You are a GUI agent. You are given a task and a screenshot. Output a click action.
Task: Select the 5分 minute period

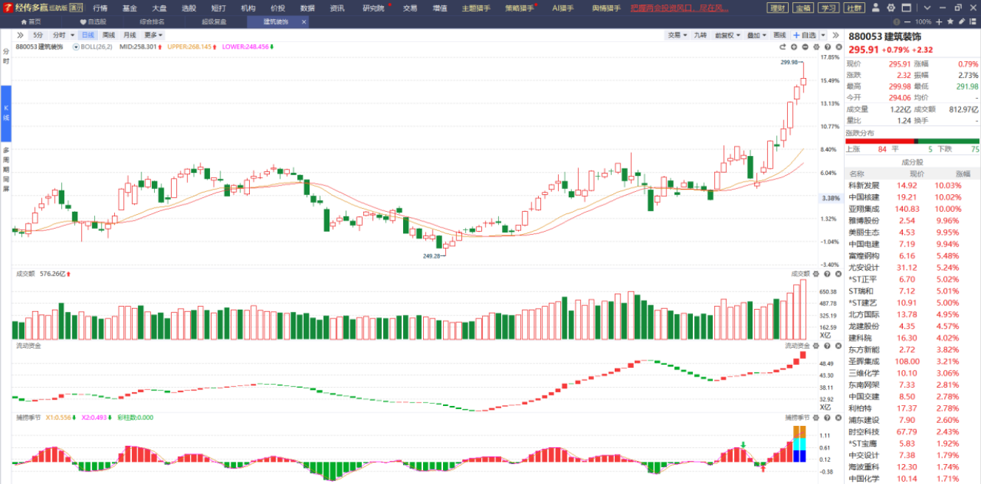(38, 35)
